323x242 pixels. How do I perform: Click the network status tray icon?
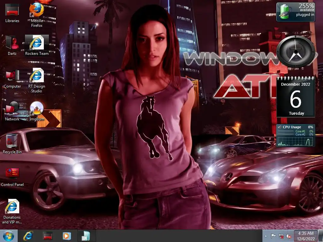281,236
